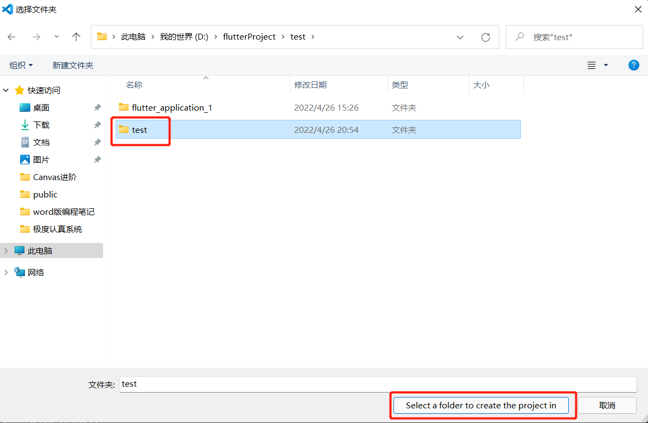Image resolution: width=648 pixels, height=423 pixels.
Task: Click the flutter_application_1 folder icon
Action: pos(124,107)
